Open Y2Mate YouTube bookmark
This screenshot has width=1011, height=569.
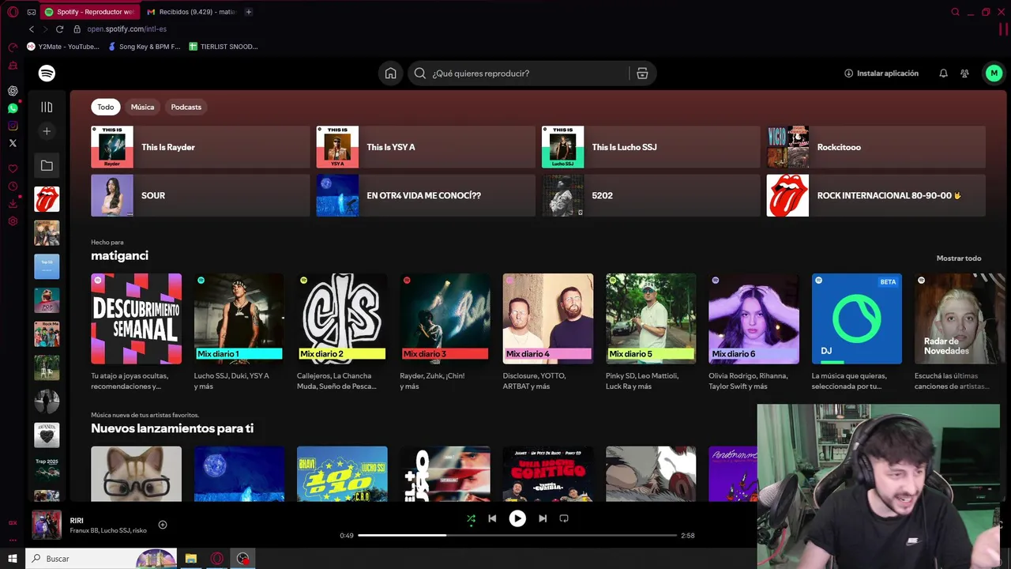click(x=63, y=47)
